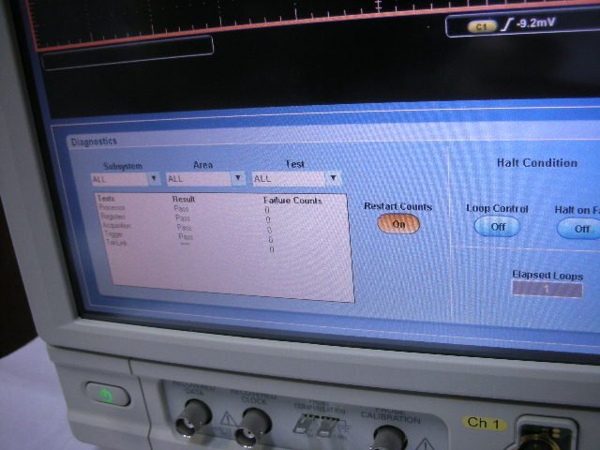Select the Acquisition test row
The image size is (600, 450).
(187, 227)
